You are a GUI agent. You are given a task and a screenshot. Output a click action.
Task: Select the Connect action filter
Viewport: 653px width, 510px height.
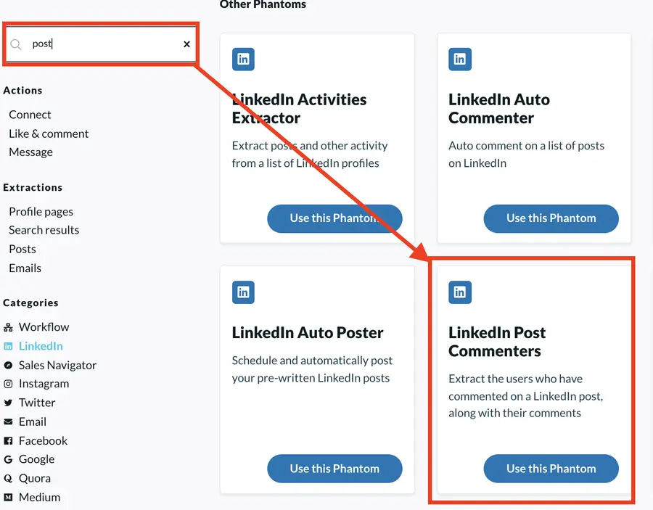tap(29, 115)
